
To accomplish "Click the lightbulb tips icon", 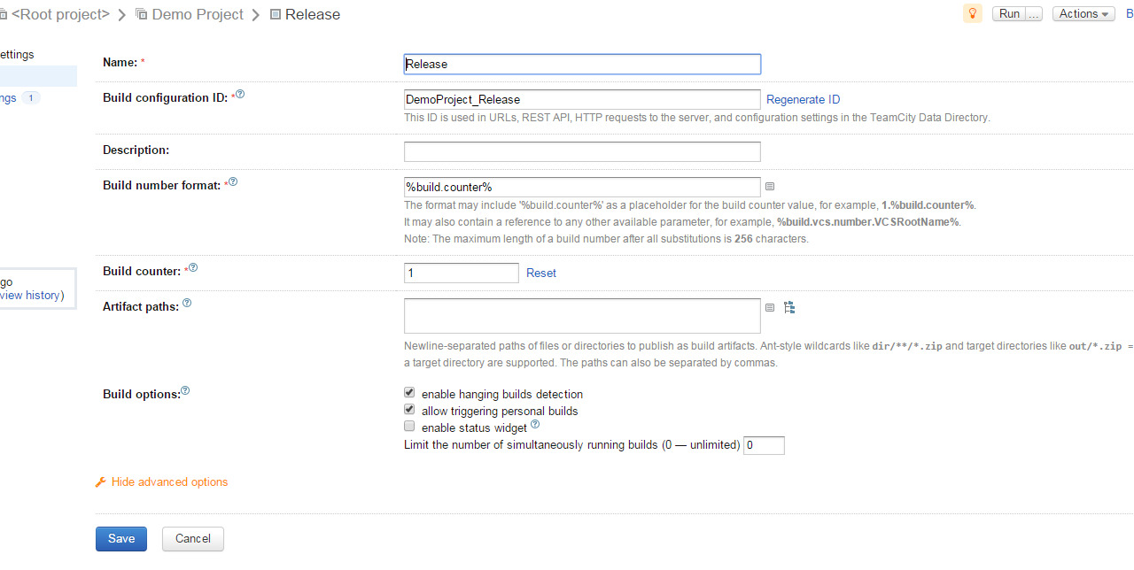I will point(973,13).
